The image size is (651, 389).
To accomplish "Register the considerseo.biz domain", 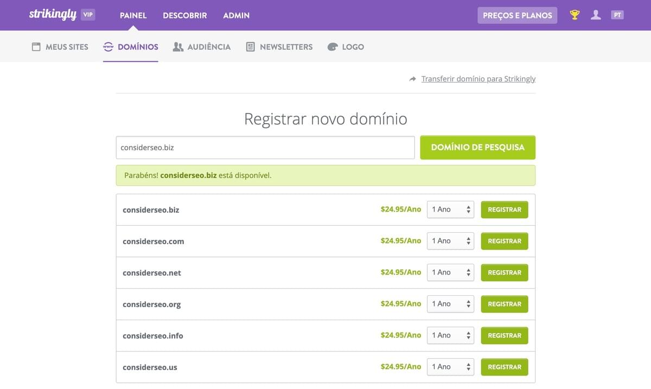I will (x=505, y=209).
